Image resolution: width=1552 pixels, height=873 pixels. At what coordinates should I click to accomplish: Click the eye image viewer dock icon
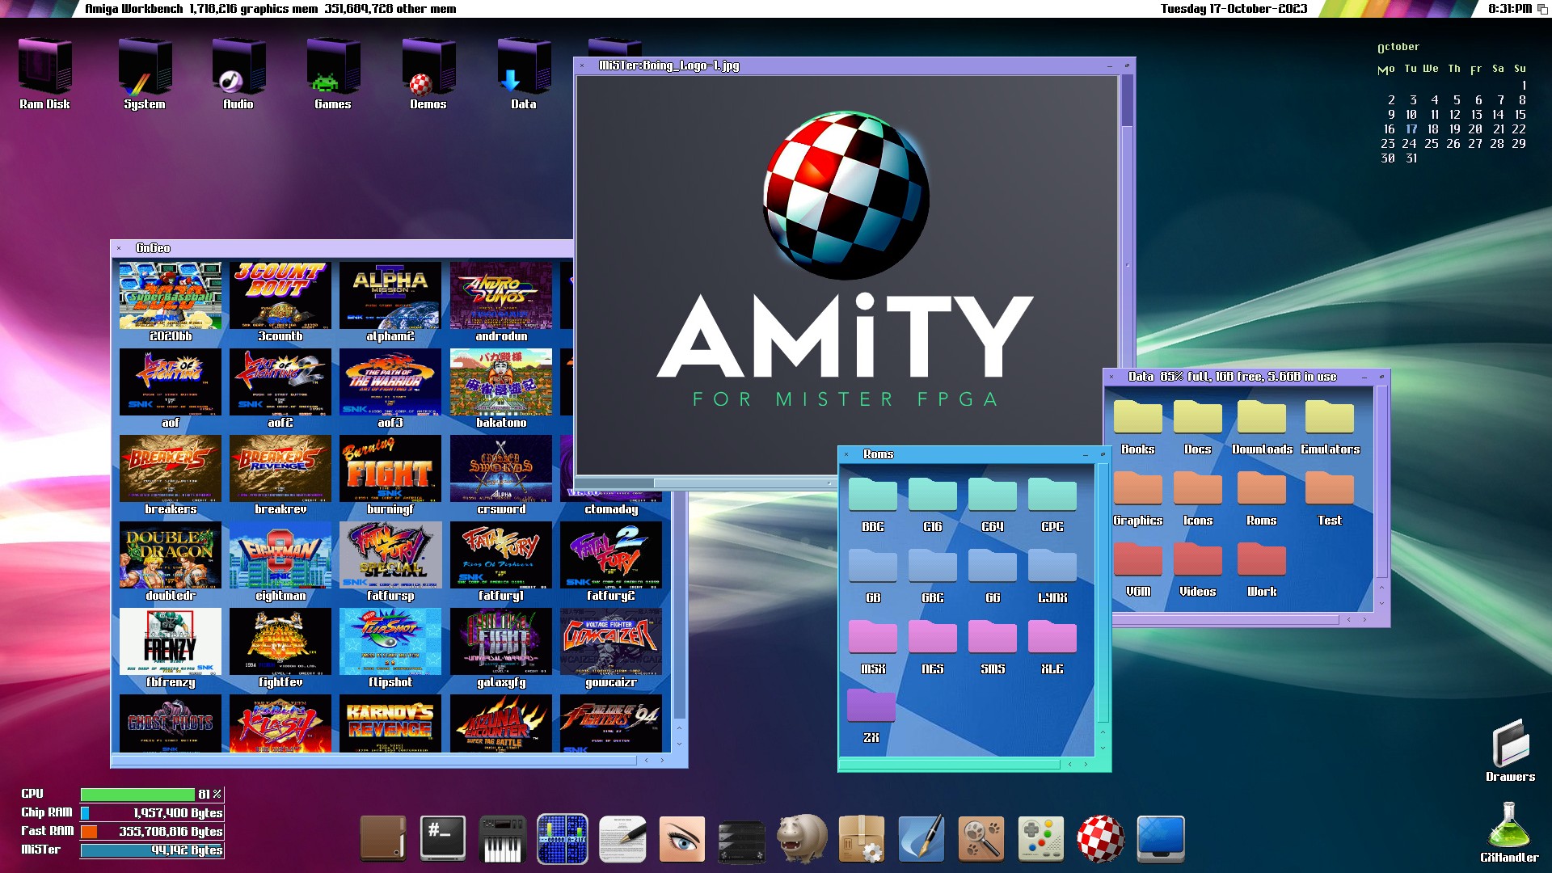681,838
